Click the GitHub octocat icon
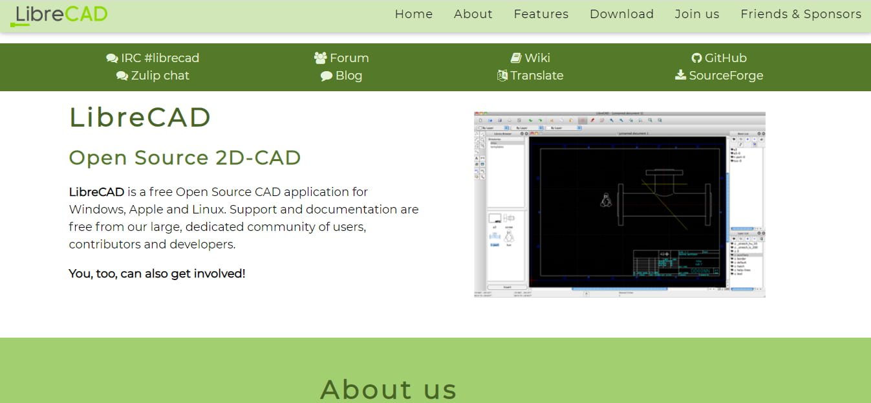Viewport: 871px width, 403px height. pyautogui.click(x=696, y=58)
